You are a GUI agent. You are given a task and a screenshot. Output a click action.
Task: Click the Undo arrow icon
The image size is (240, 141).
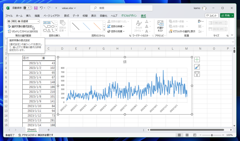click(x=42, y=8)
